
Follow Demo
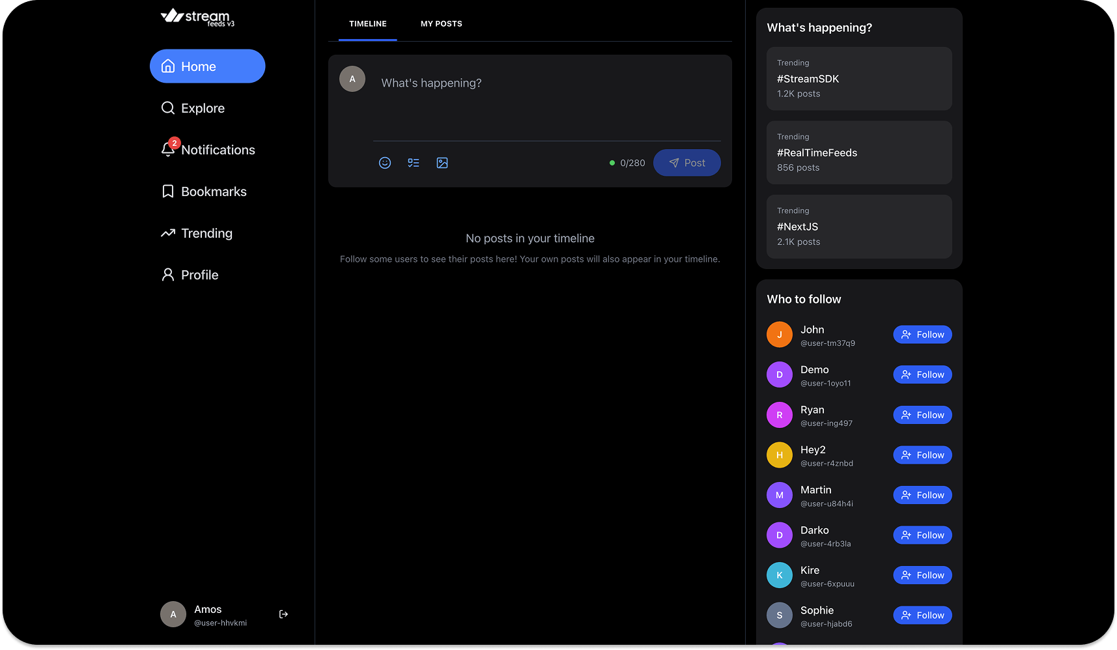(x=922, y=374)
